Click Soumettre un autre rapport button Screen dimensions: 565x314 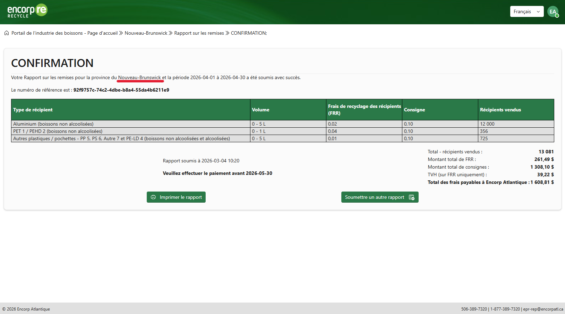379,197
